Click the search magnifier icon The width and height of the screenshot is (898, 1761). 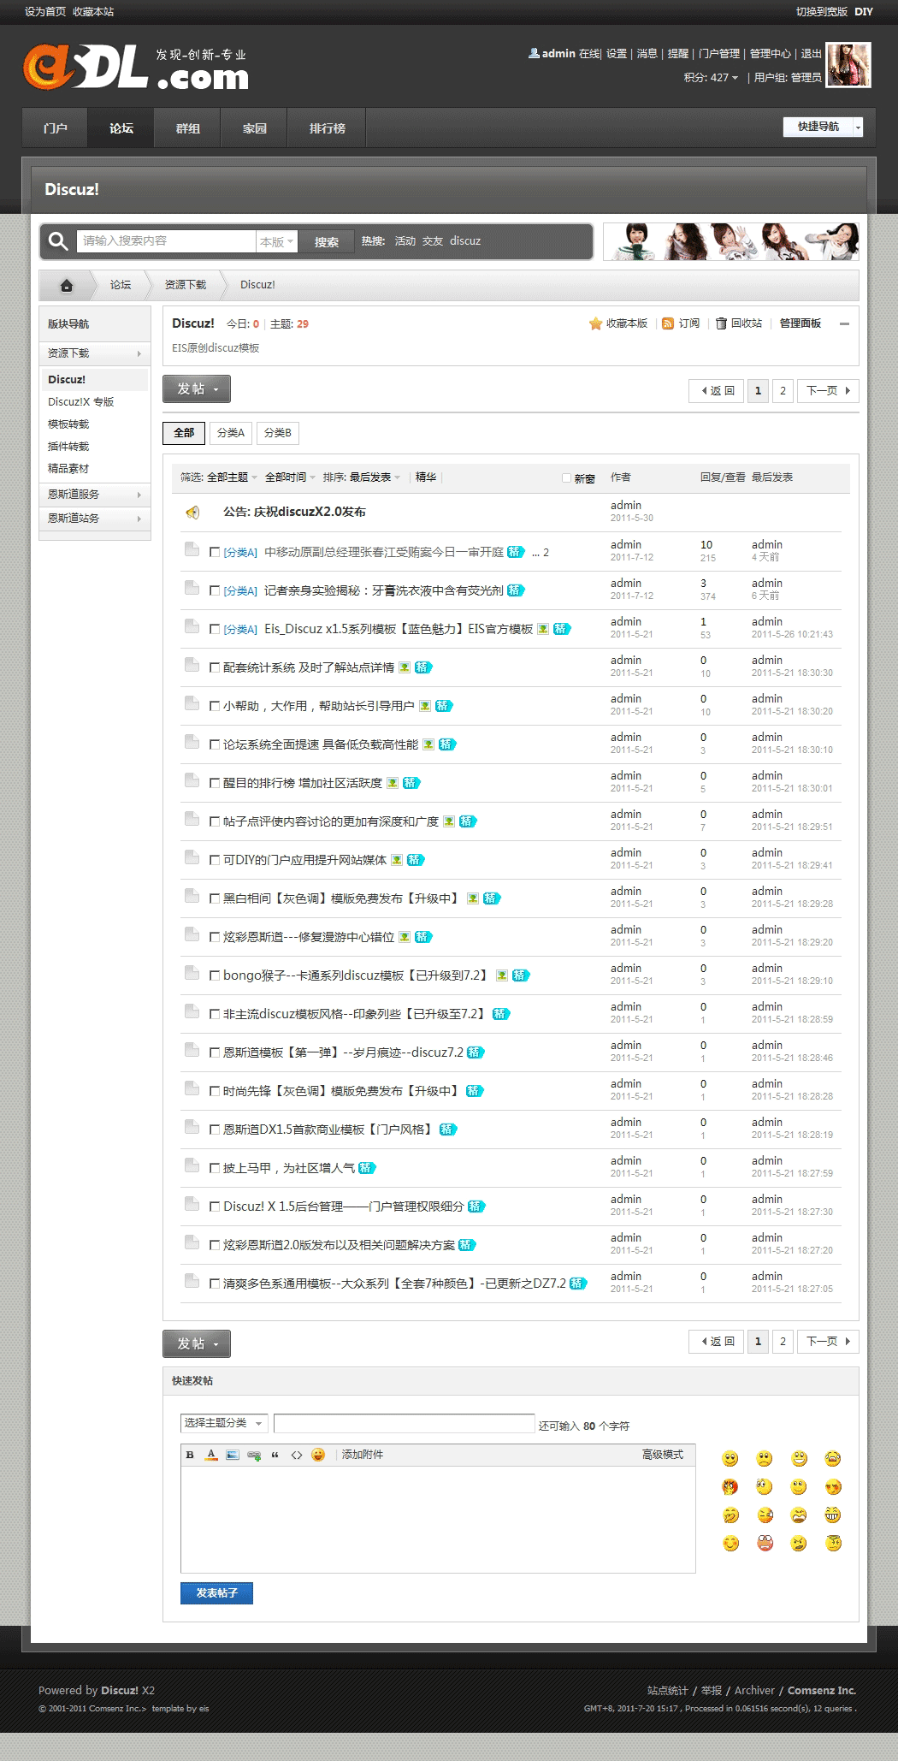[x=58, y=241]
